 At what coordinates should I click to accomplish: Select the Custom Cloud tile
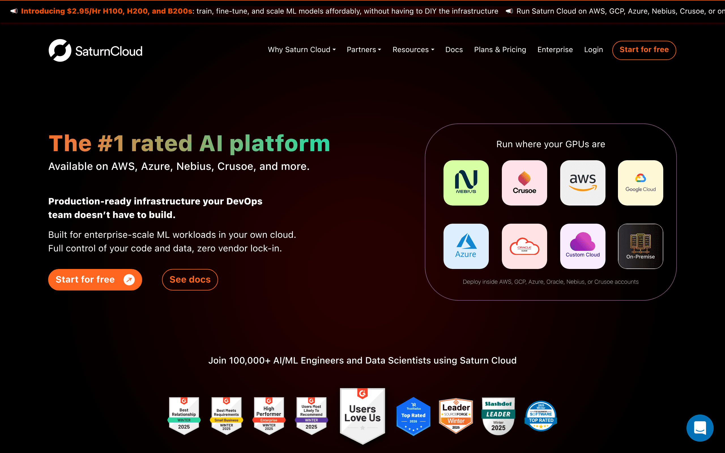click(583, 246)
